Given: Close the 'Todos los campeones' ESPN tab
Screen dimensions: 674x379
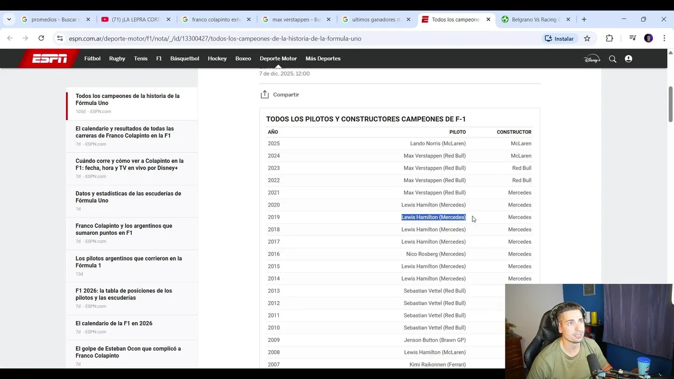Looking at the screenshot, I should (x=488, y=19).
